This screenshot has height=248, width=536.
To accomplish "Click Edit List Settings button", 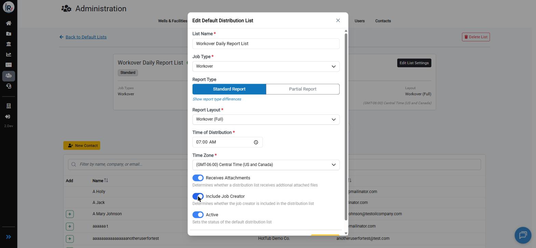I will click(414, 63).
